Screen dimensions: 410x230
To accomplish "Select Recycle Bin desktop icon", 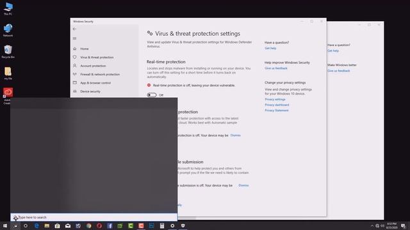I will pos(8,52).
